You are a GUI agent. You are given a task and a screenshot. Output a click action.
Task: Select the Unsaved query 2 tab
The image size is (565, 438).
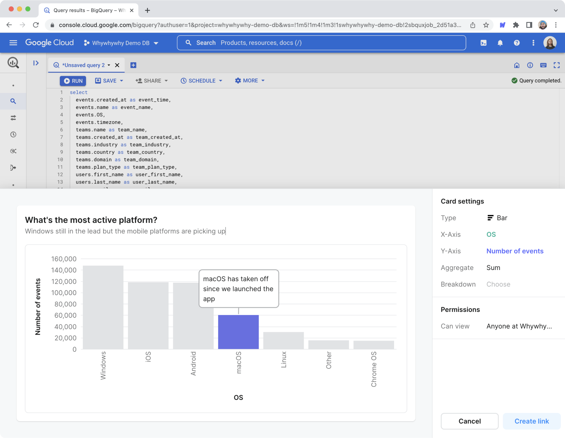coord(83,65)
